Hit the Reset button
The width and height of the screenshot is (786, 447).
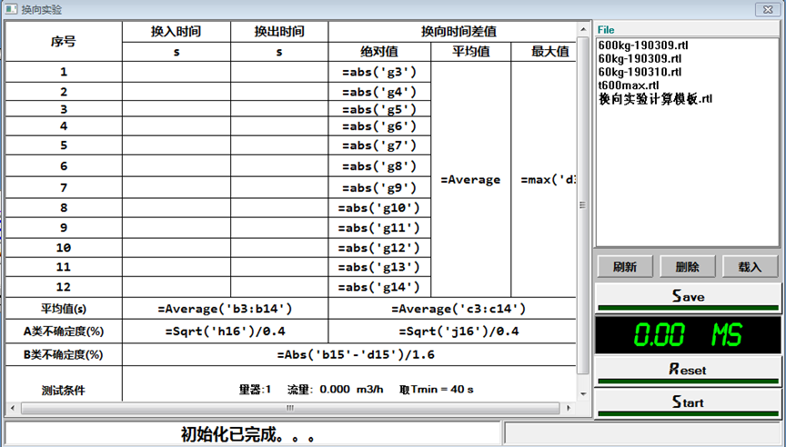(x=688, y=369)
